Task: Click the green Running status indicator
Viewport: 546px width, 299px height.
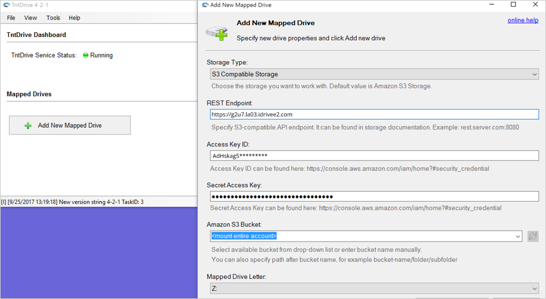Action: point(86,55)
